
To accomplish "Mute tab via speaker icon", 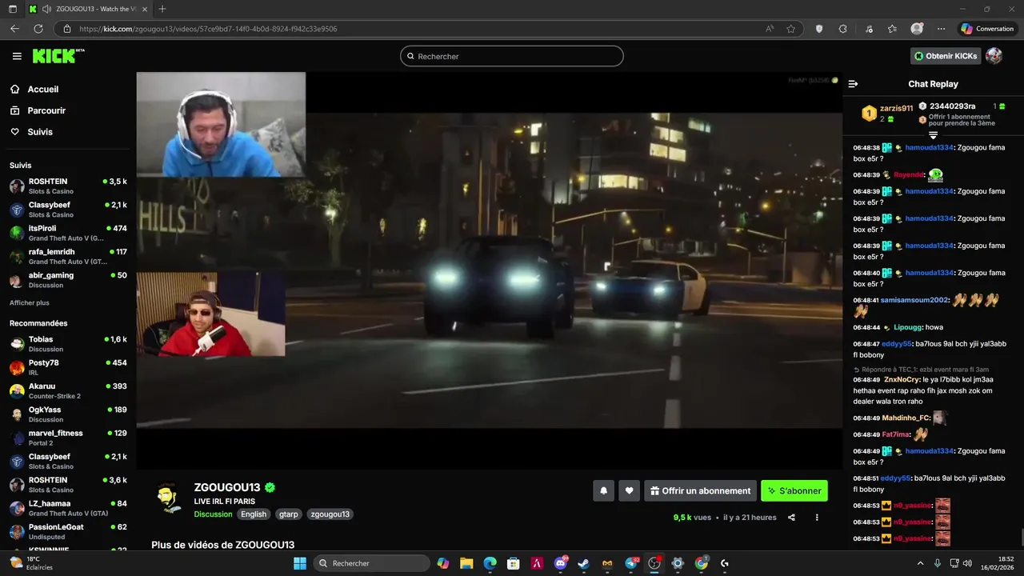I will coord(46,9).
